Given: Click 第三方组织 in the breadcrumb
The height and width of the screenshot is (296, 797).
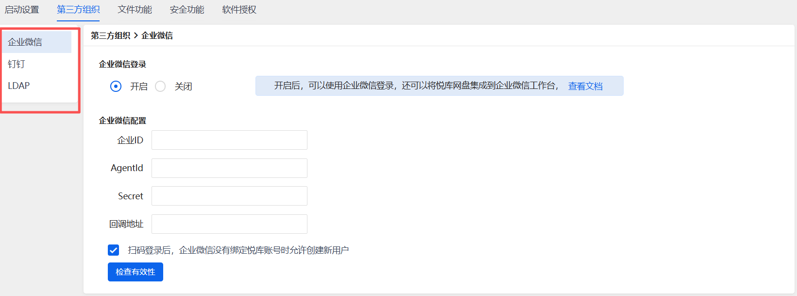Looking at the screenshot, I should point(110,35).
